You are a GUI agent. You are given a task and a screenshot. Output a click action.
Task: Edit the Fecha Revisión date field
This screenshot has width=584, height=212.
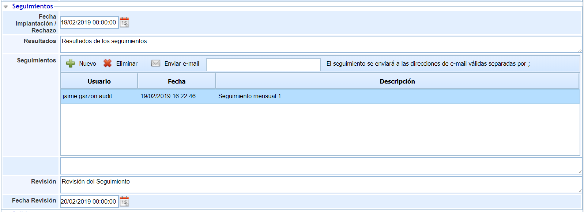coord(89,201)
